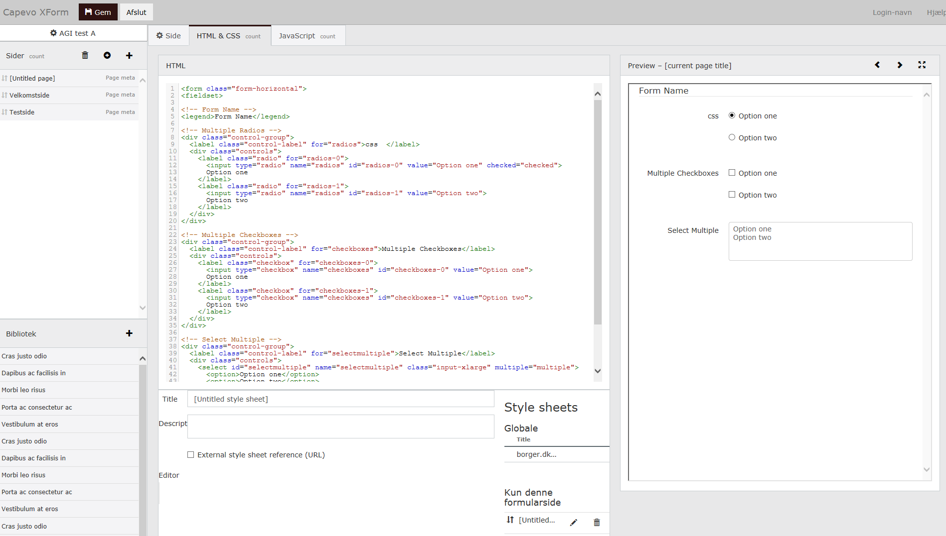Expand preview to fullscreen
This screenshot has height=536, width=946.
(922, 65)
